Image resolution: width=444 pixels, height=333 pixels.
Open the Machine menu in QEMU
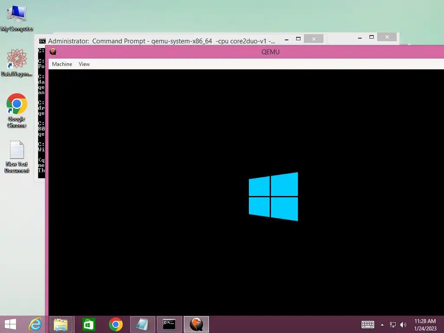pos(62,64)
